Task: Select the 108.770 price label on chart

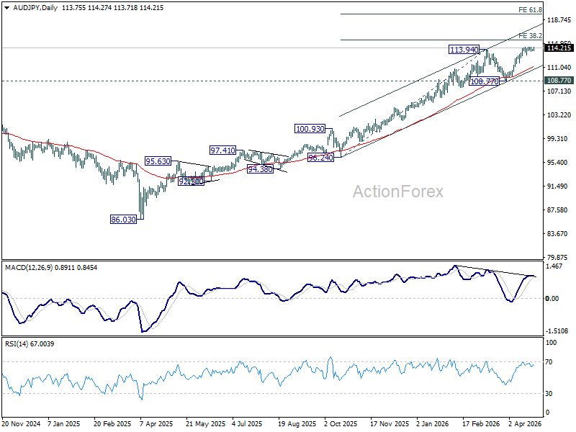Action: click(485, 81)
